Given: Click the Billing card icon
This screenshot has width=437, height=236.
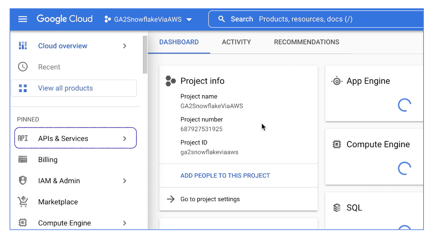Looking at the screenshot, I should coord(23,159).
